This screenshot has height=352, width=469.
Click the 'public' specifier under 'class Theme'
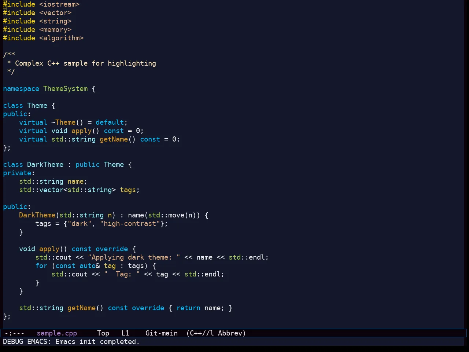pos(15,114)
